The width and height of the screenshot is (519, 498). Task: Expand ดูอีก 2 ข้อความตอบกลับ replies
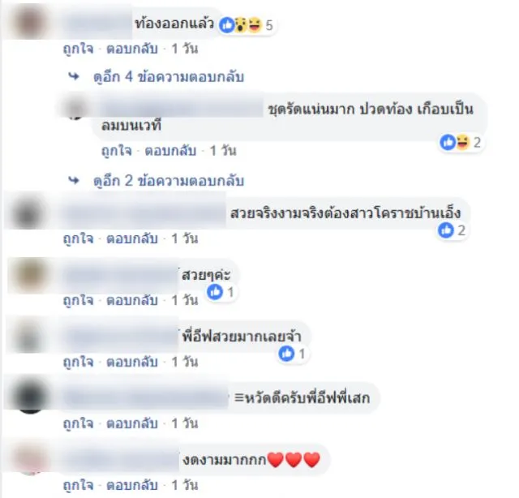click(169, 181)
